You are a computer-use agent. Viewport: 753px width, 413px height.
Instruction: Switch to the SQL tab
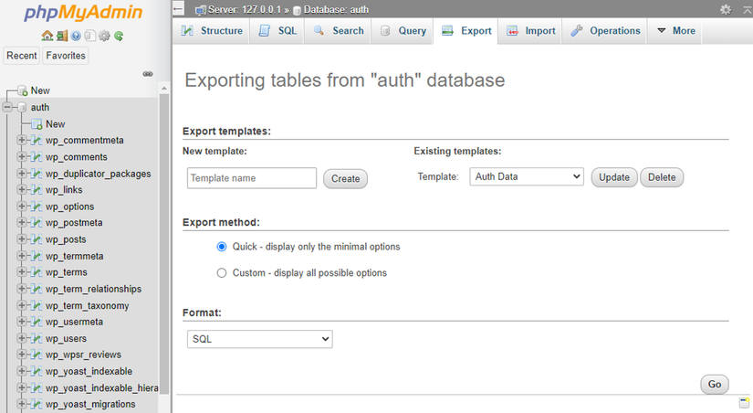[x=277, y=31]
